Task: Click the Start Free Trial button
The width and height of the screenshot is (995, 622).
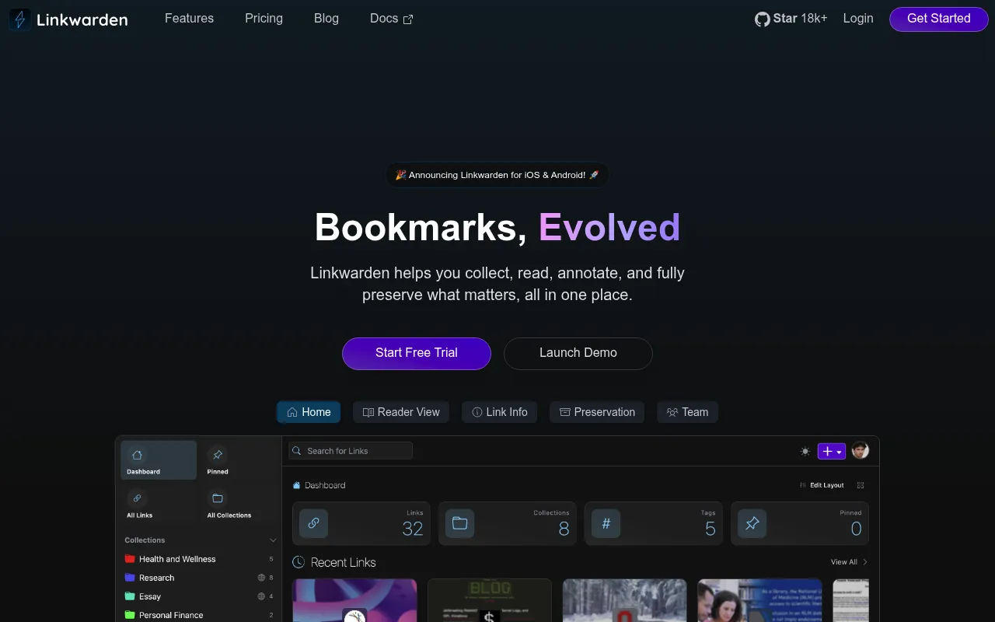Action: pyautogui.click(x=417, y=353)
